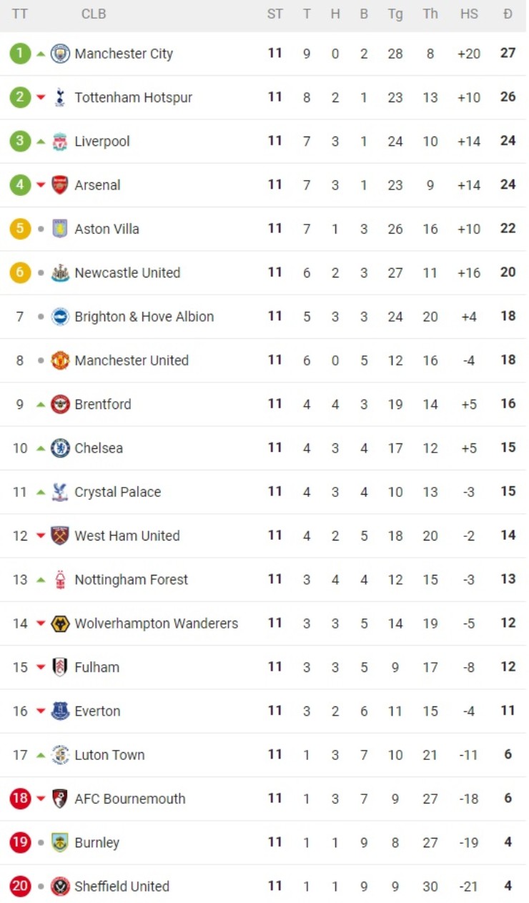Screen dimensions: 529x903
Task: Click the Wolverhampton Wanderers wolf crest
Action: click(x=60, y=623)
